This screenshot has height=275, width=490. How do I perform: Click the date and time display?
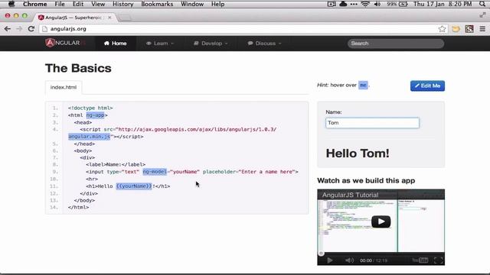(x=443, y=4)
